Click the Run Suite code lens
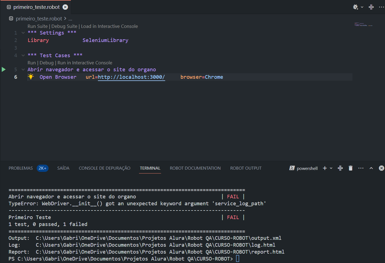This screenshot has width=385, height=263. (x=38, y=26)
